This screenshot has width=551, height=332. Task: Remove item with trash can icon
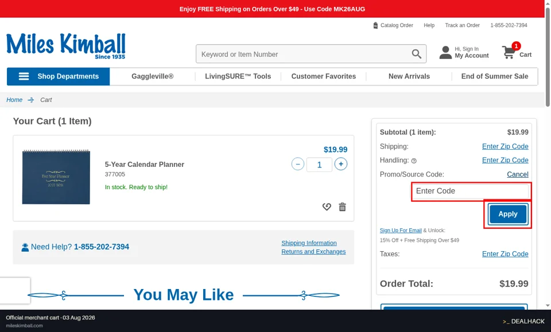click(342, 206)
